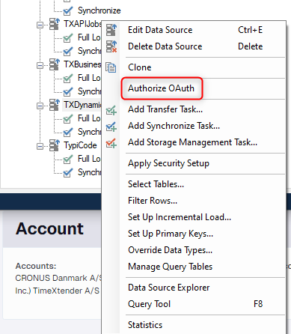This screenshot has width=291, height=334.
Task: Click the Clone menu icon
Action: (x=111, y=67)
